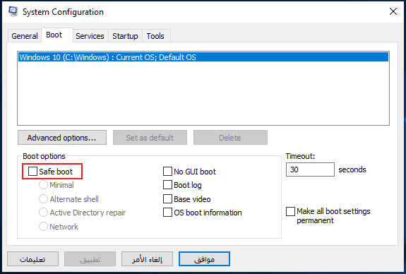Toggle OS boot information checkbox
406x274 pixels.
click(167, 213)
